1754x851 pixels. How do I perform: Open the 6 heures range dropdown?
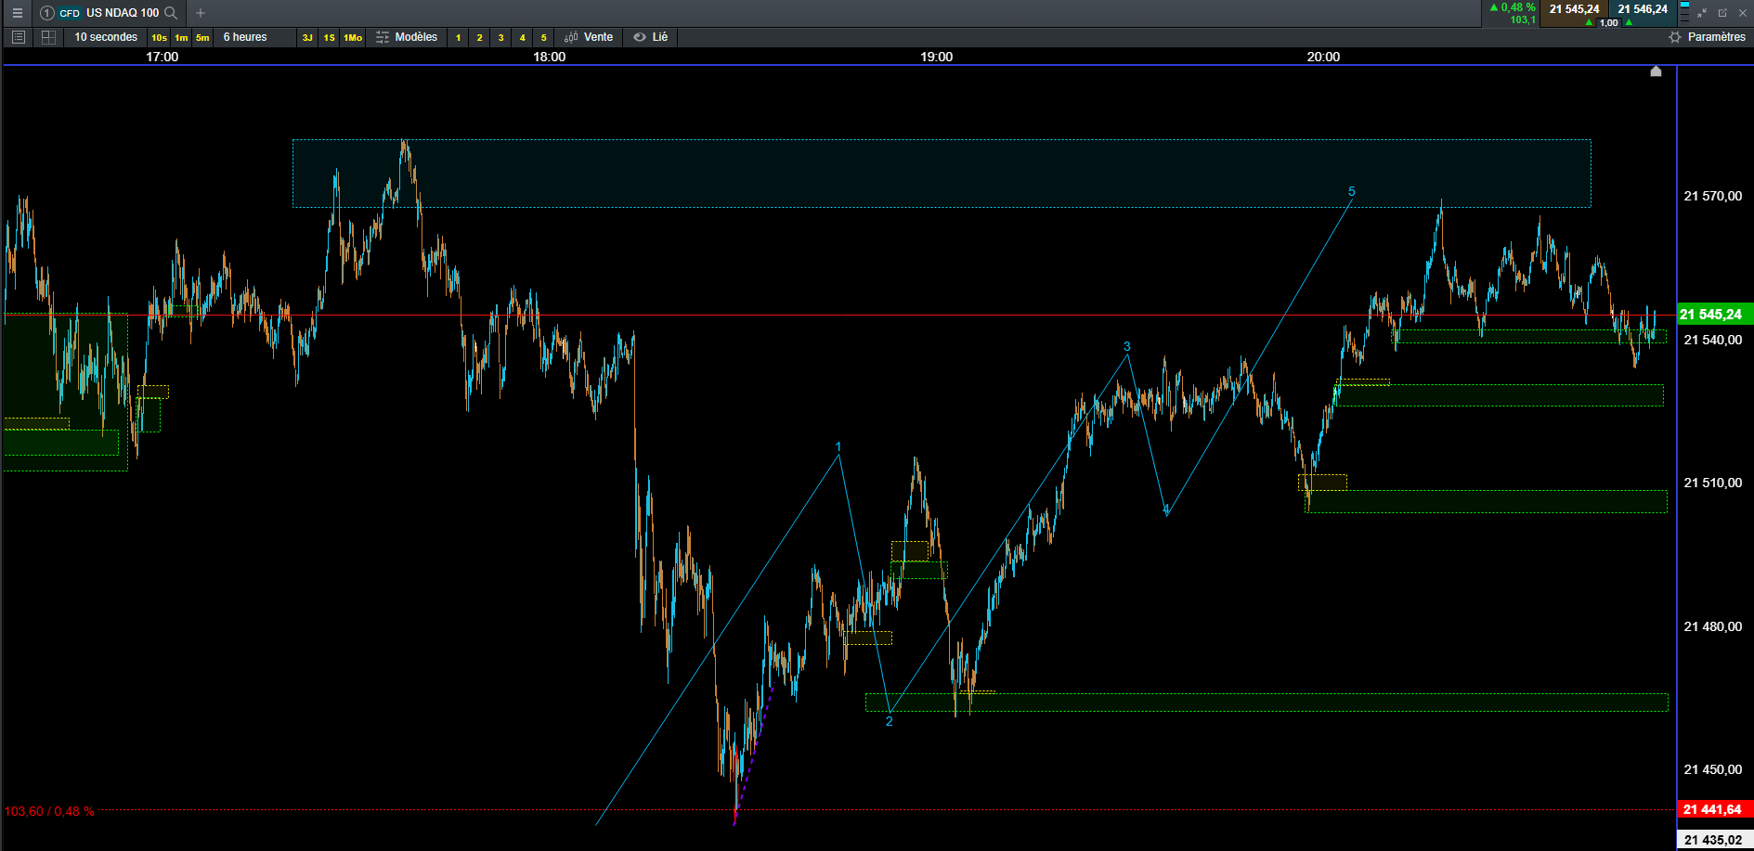click(x=245, y=37)
